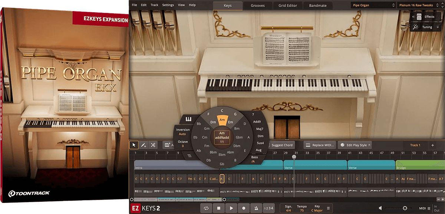
Task: Select the pencil draw tool
Action: click(x=144, y=145)
